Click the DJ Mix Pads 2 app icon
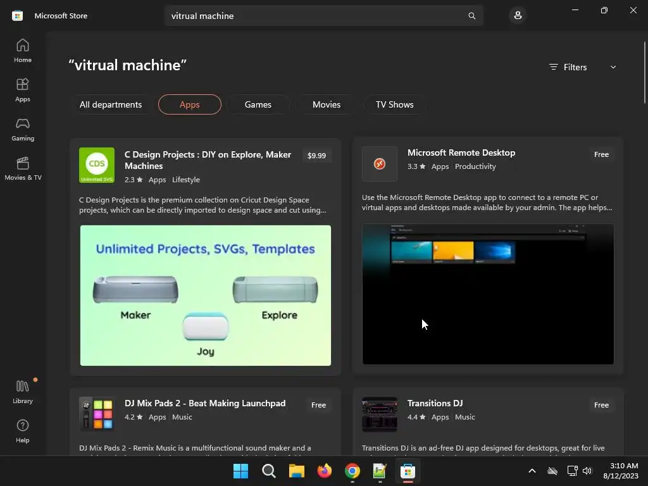The image size is (648, 486). 97,414
